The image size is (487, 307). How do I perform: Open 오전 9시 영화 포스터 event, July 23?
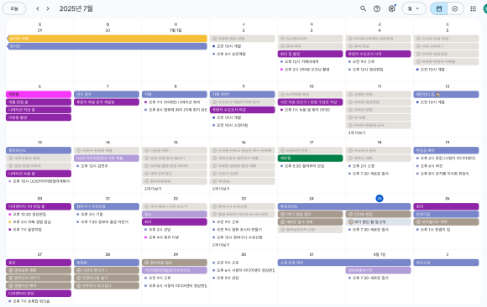point(238,230)
